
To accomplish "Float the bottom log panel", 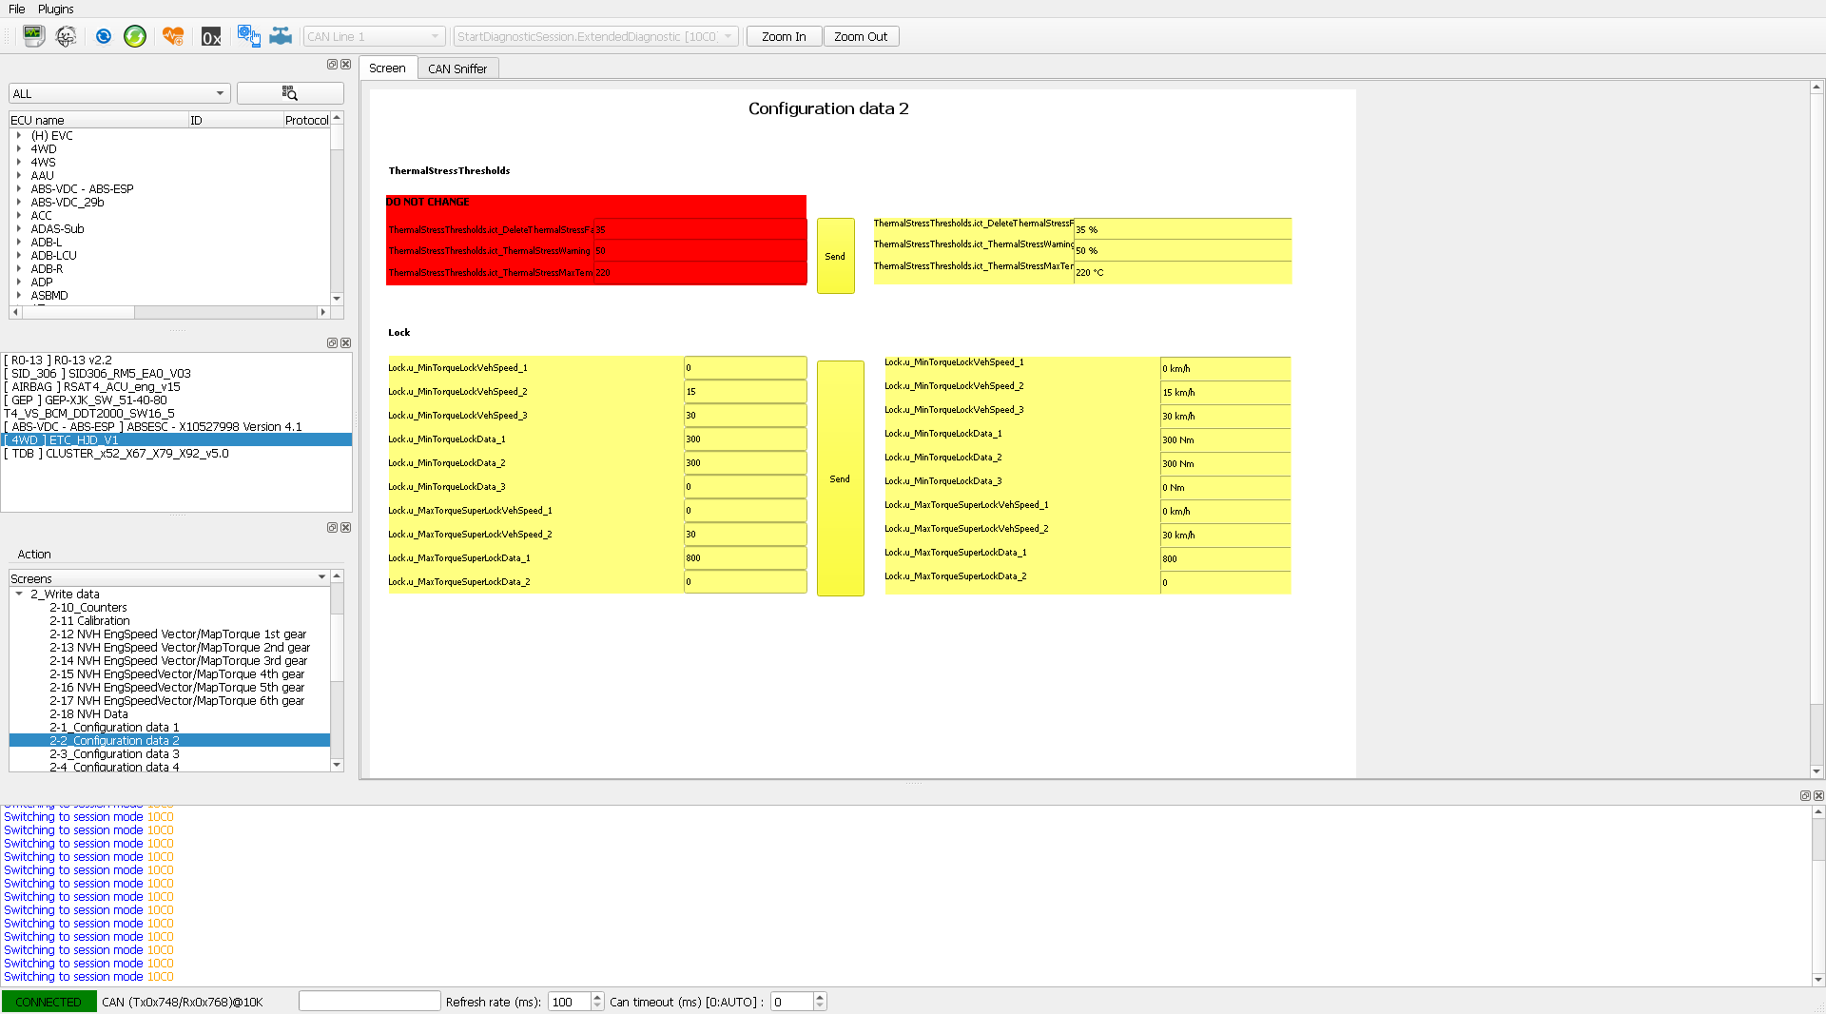I will 1805,796.
